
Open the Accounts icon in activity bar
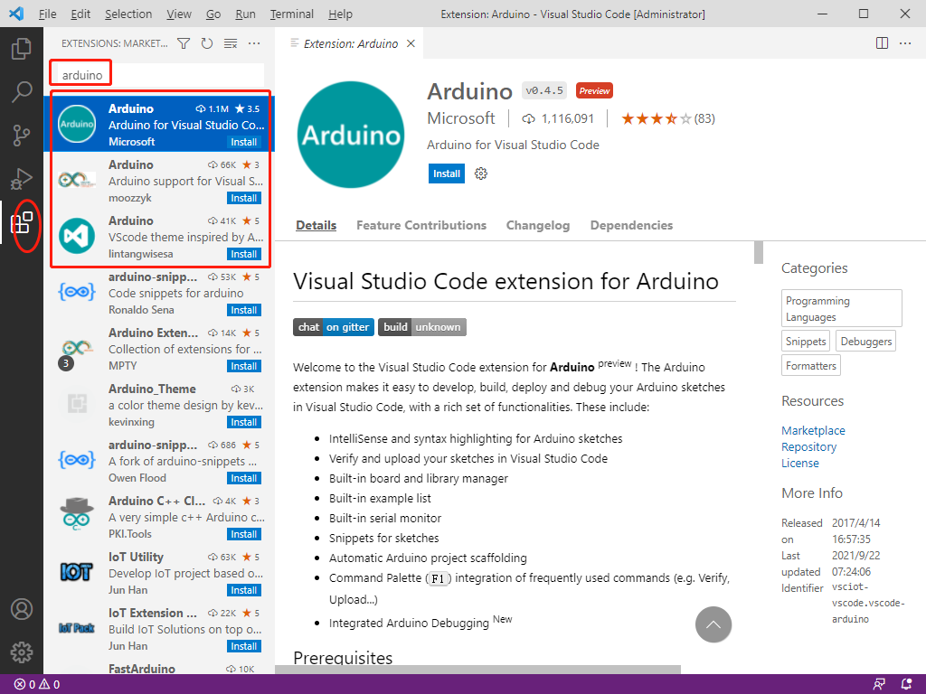[x=22, y=609]
